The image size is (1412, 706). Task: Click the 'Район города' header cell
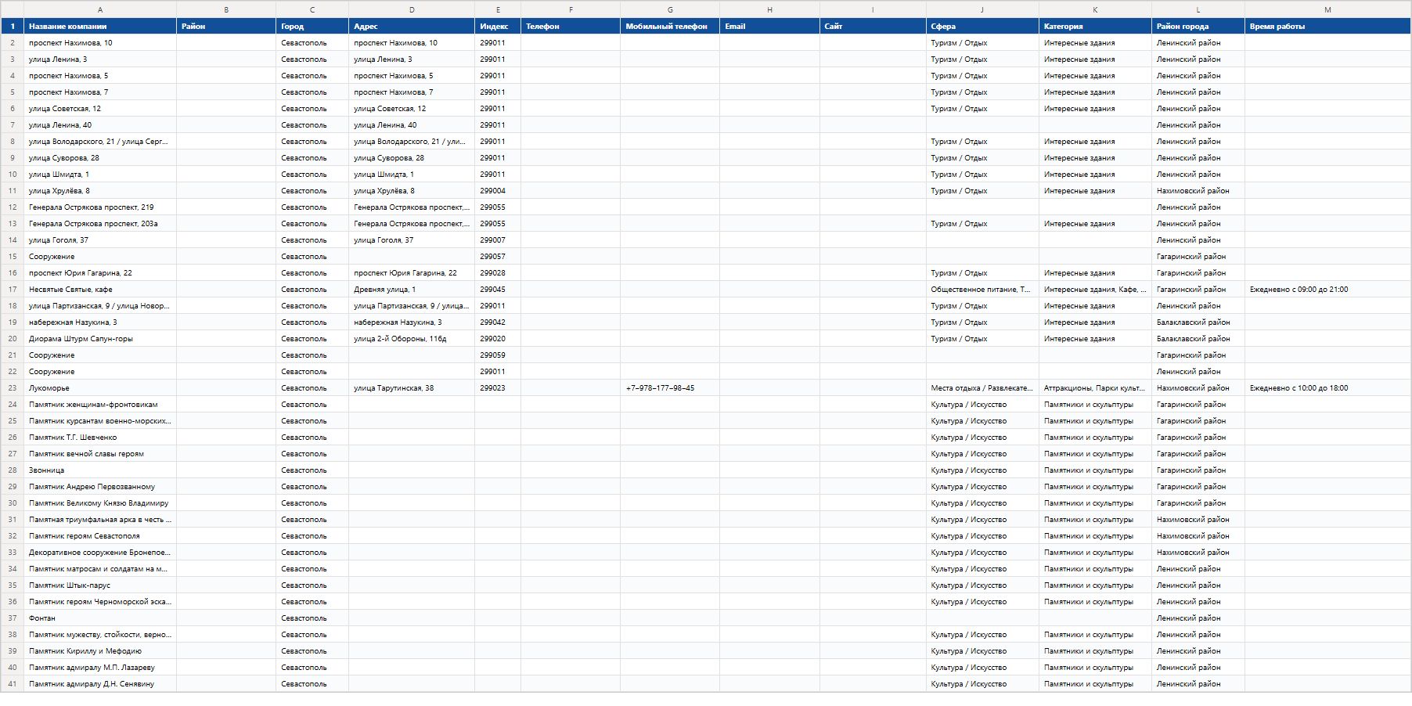pos(1198,27)
